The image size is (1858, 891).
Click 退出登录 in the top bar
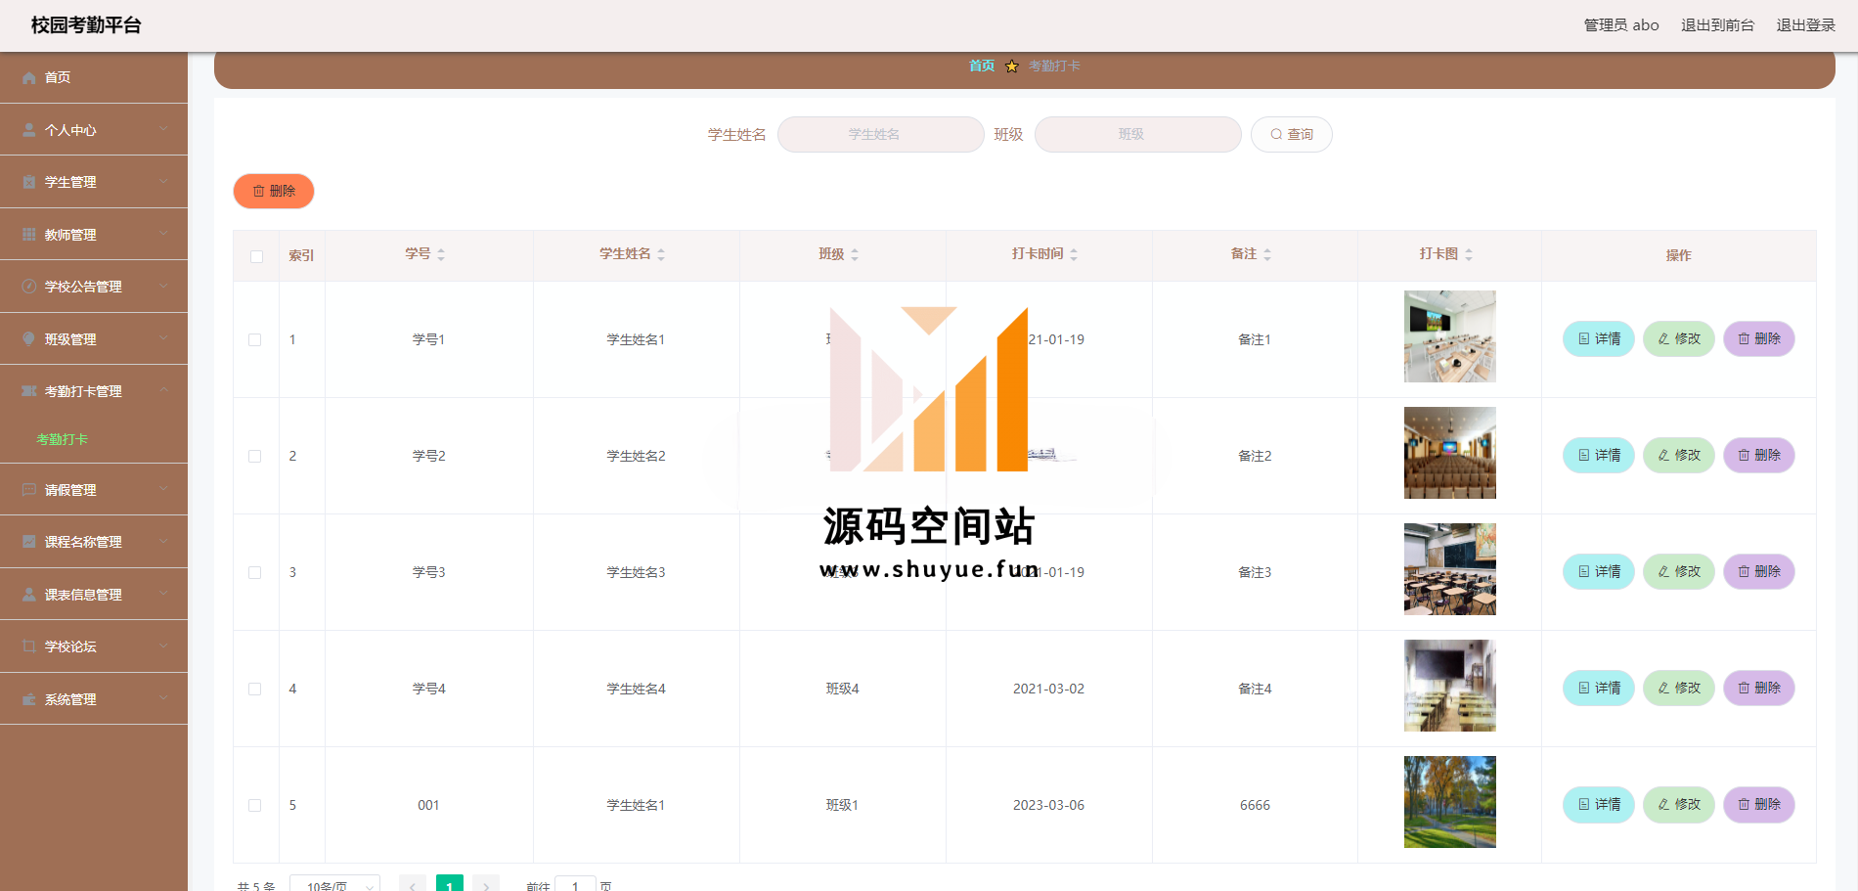click(x=1805, y=25)
